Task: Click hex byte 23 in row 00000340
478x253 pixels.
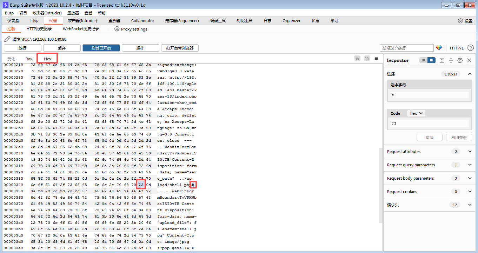Action: point(141,185)
